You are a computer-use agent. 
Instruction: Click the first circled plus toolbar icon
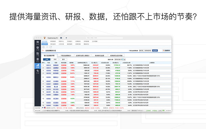click(x=44, y=47)
